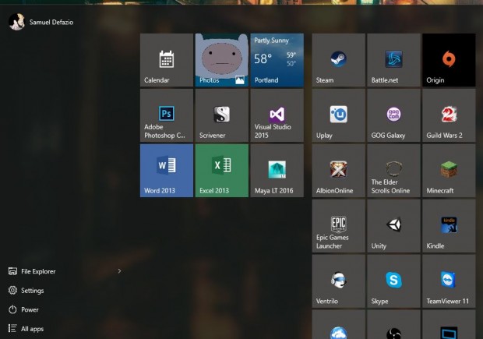This screenshot has width=483, height=339.
Task: Launch Word 2013 tile
Action: coord(167,171)
